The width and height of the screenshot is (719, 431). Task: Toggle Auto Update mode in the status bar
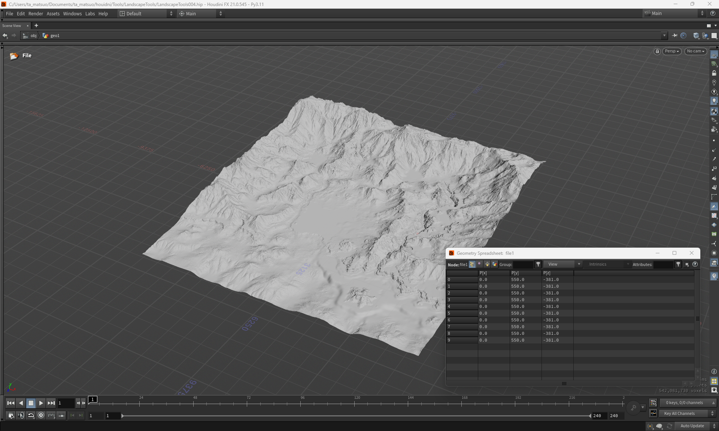692,426
